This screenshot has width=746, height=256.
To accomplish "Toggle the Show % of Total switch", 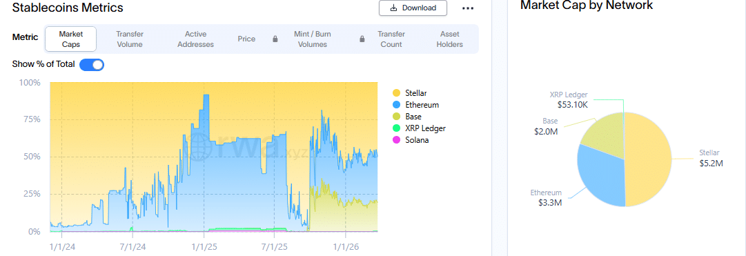I will 91,65.
